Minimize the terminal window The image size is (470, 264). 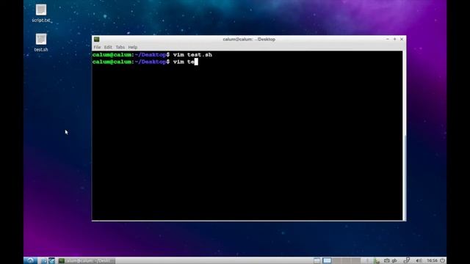coord(387,39)
